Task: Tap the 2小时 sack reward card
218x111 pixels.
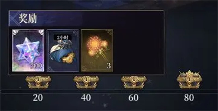Action: click(x=63, y=50)
